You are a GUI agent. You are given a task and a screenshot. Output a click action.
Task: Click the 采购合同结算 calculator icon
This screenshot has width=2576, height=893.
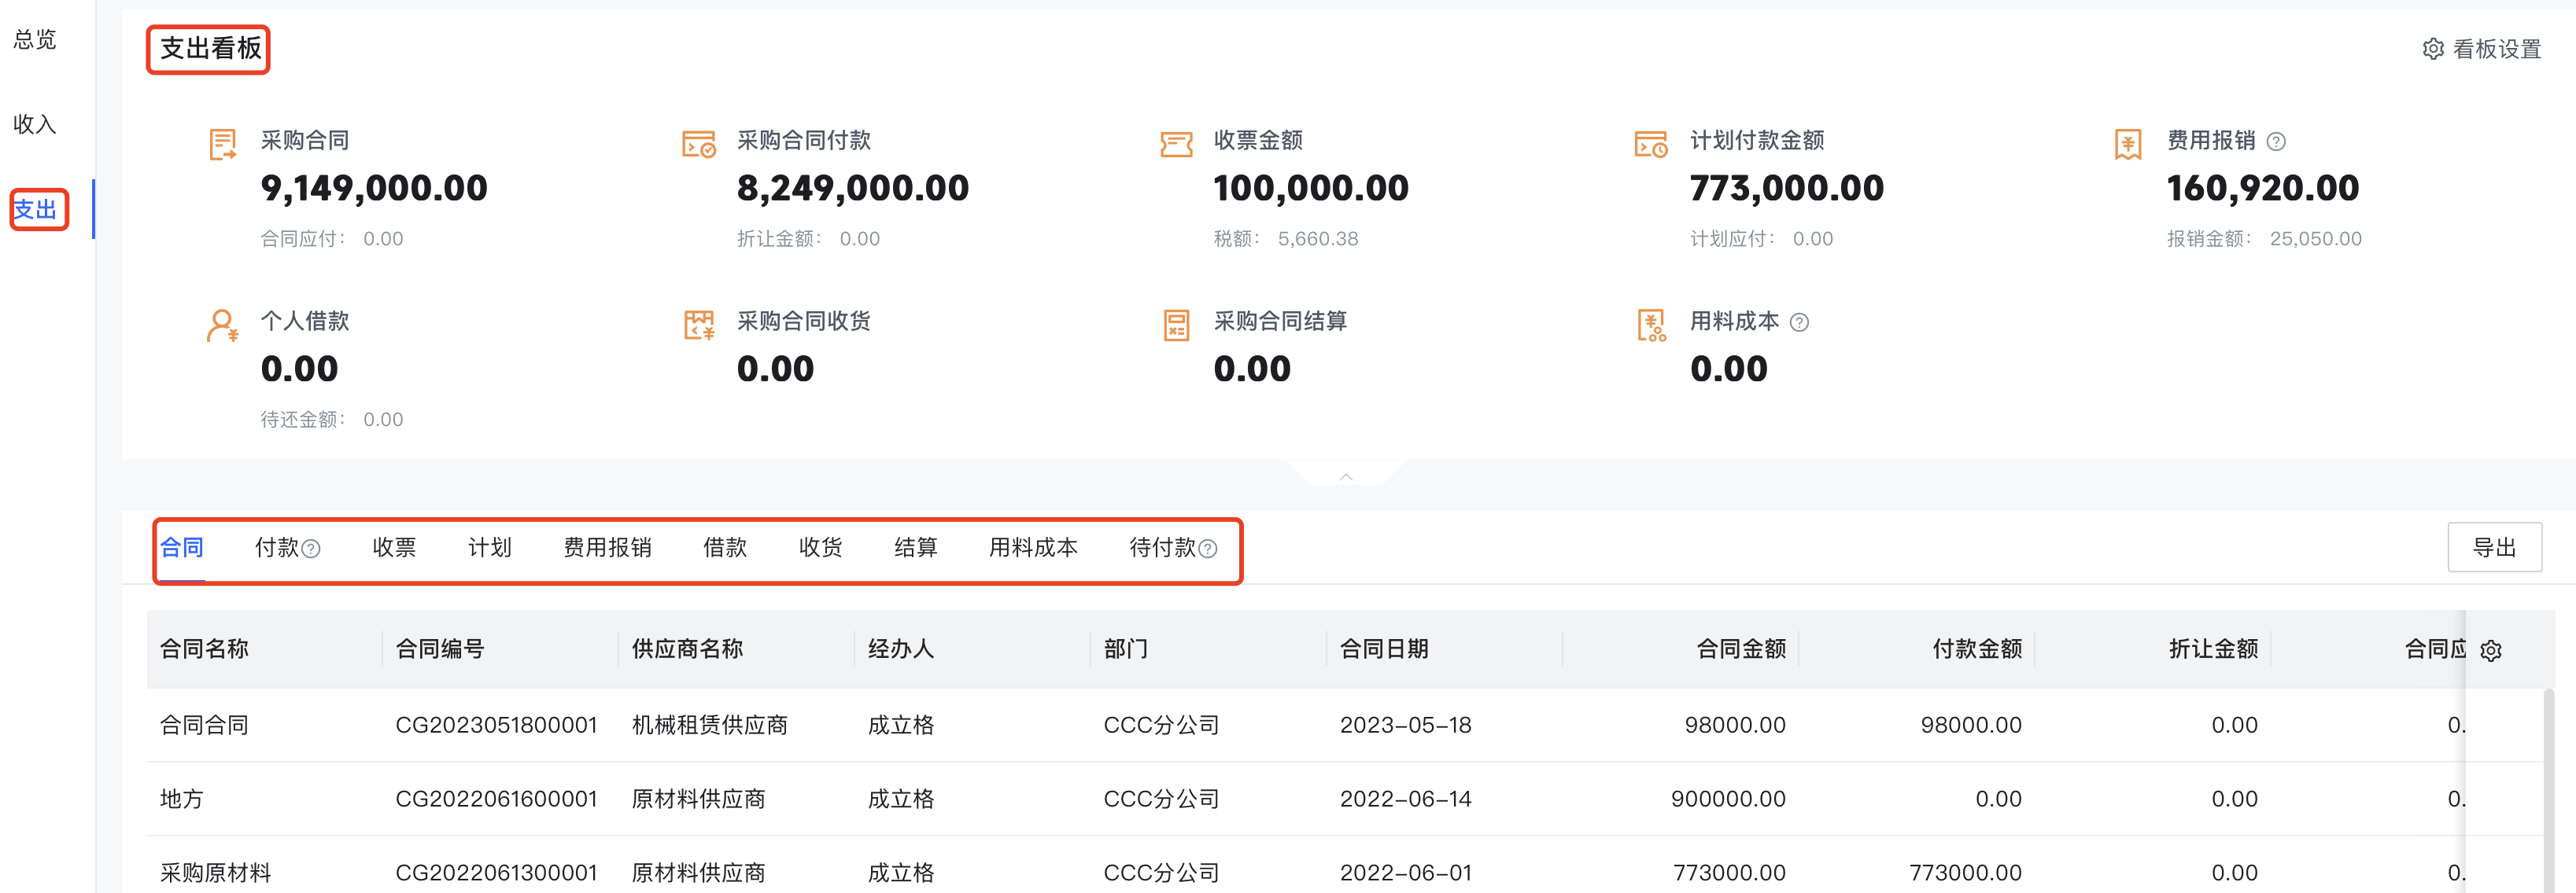(1176, 325)
